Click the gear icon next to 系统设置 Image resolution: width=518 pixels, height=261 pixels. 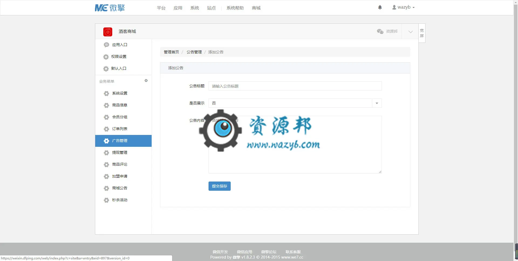coord(107,93)
